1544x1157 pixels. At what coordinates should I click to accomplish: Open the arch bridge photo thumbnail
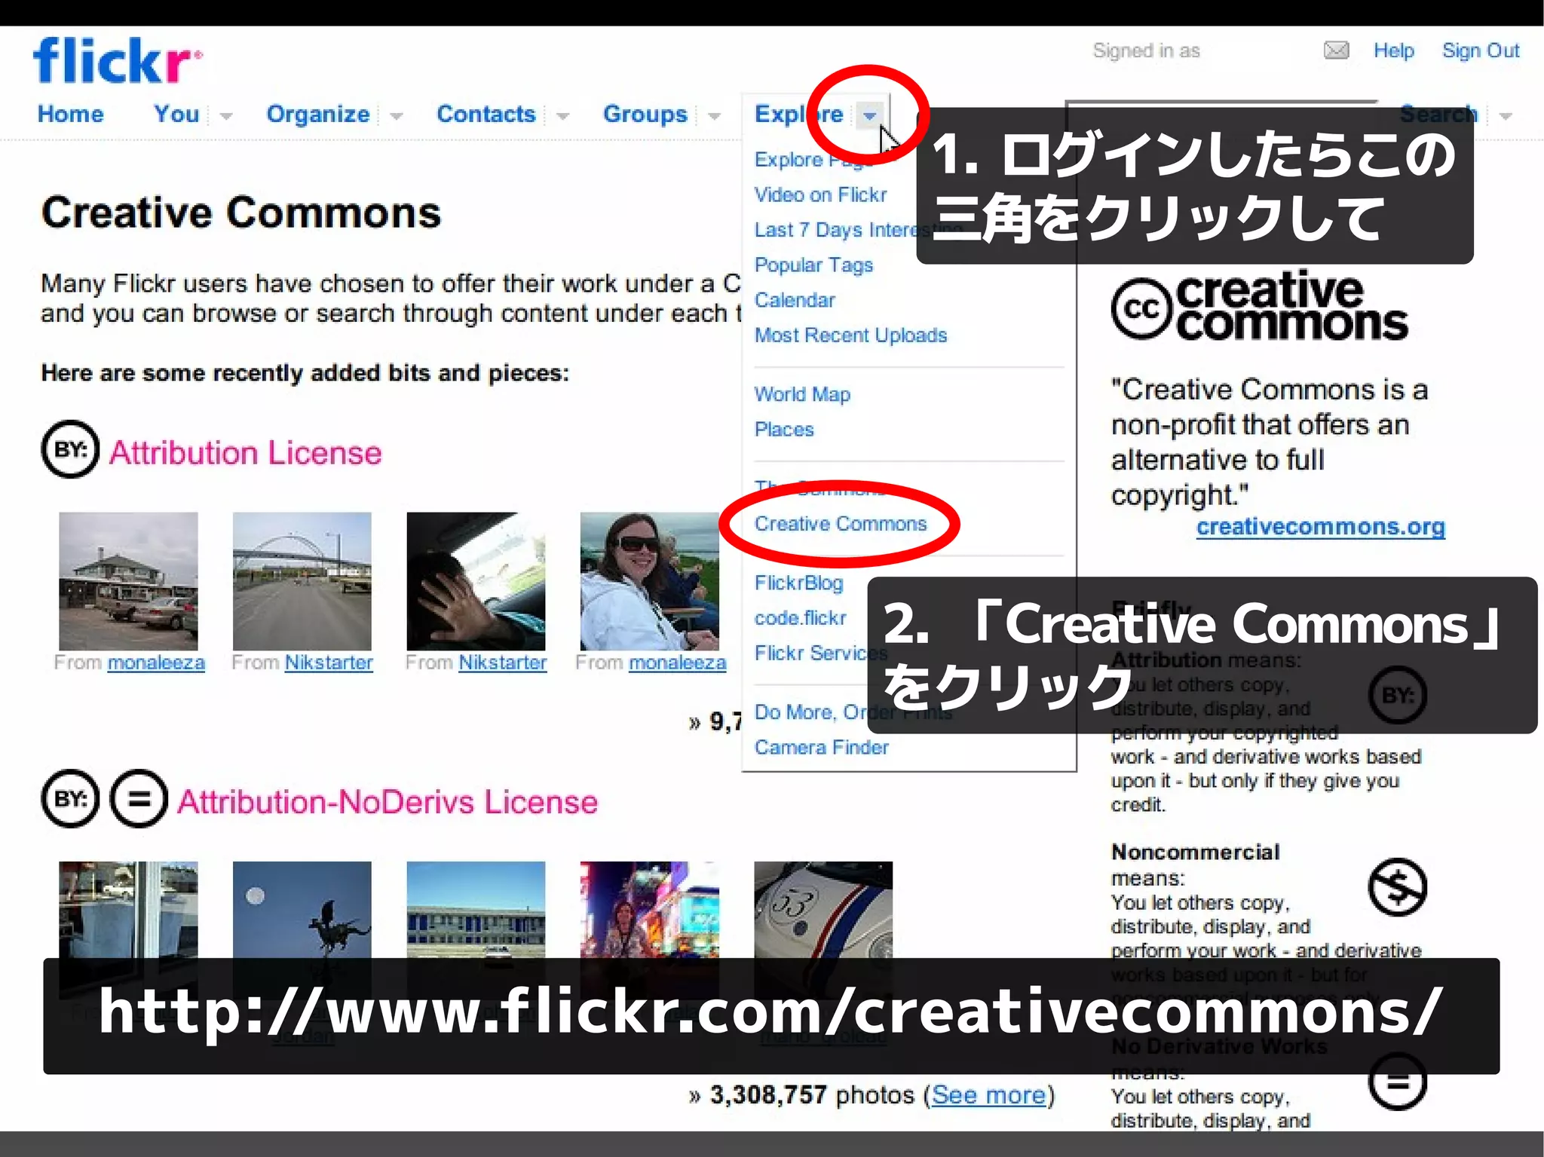pos(302,581)
